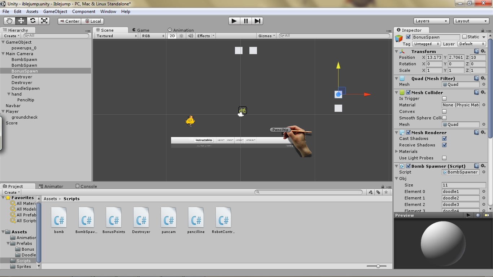The image size is (493, 277).
Task: Open the Layers dropdown in toolbar
Action: 432,21
